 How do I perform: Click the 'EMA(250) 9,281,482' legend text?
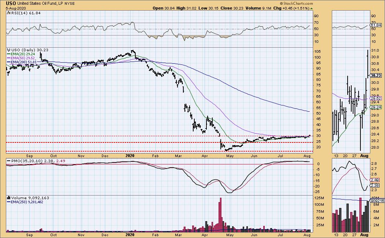point(27,202)
